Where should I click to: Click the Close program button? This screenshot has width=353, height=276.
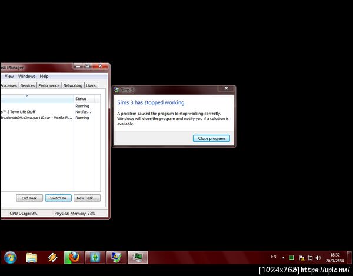coord(211,138)
